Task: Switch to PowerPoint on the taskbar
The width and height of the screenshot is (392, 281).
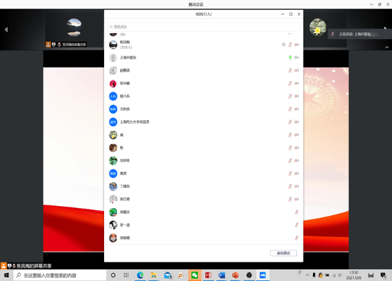Action: point(235,275)
